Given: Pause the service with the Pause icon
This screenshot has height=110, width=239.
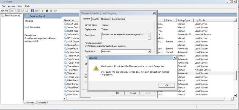Looking at the screenshot, I should pyautogui.click(x=51, y=11).
